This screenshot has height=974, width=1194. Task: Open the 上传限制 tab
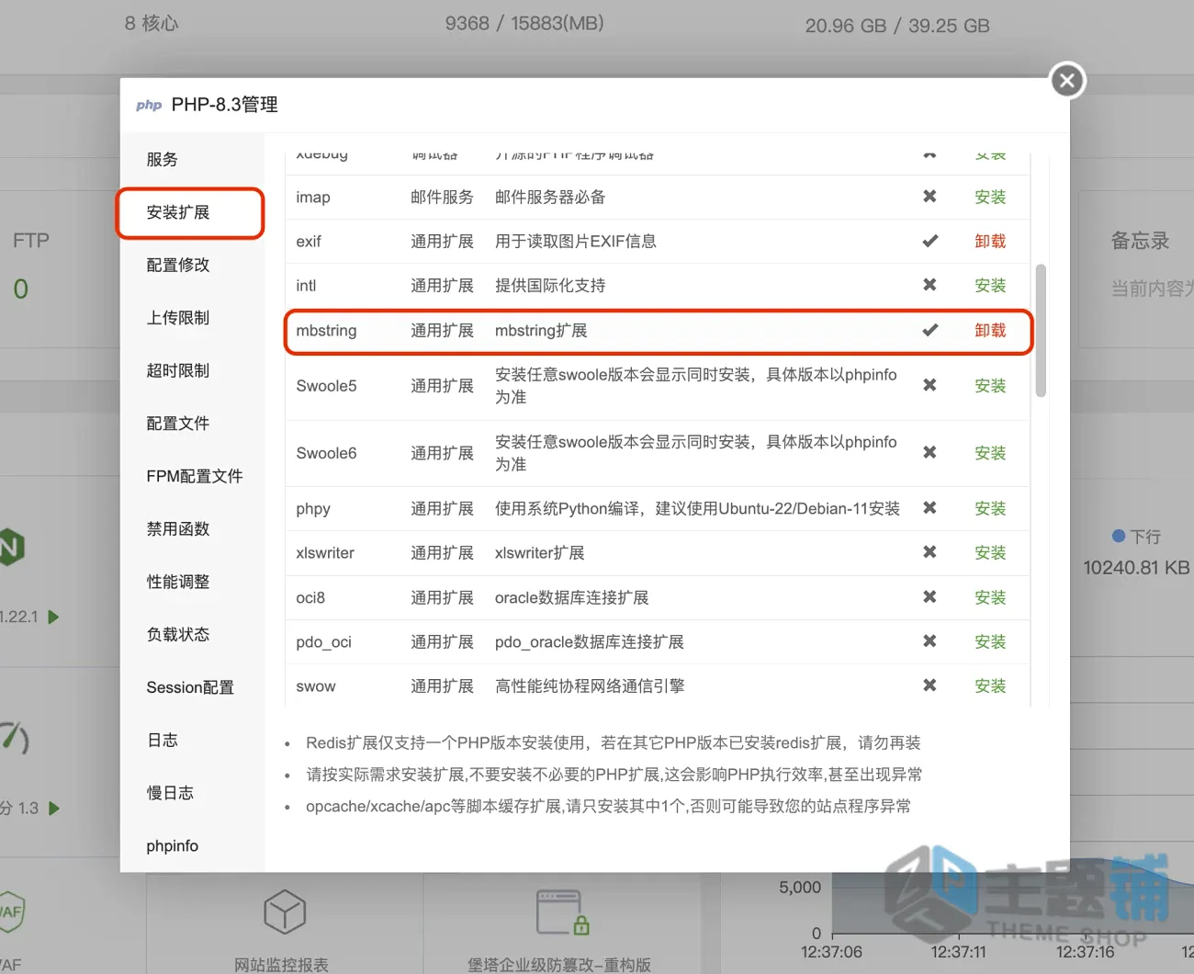click(x=178, y=318)
